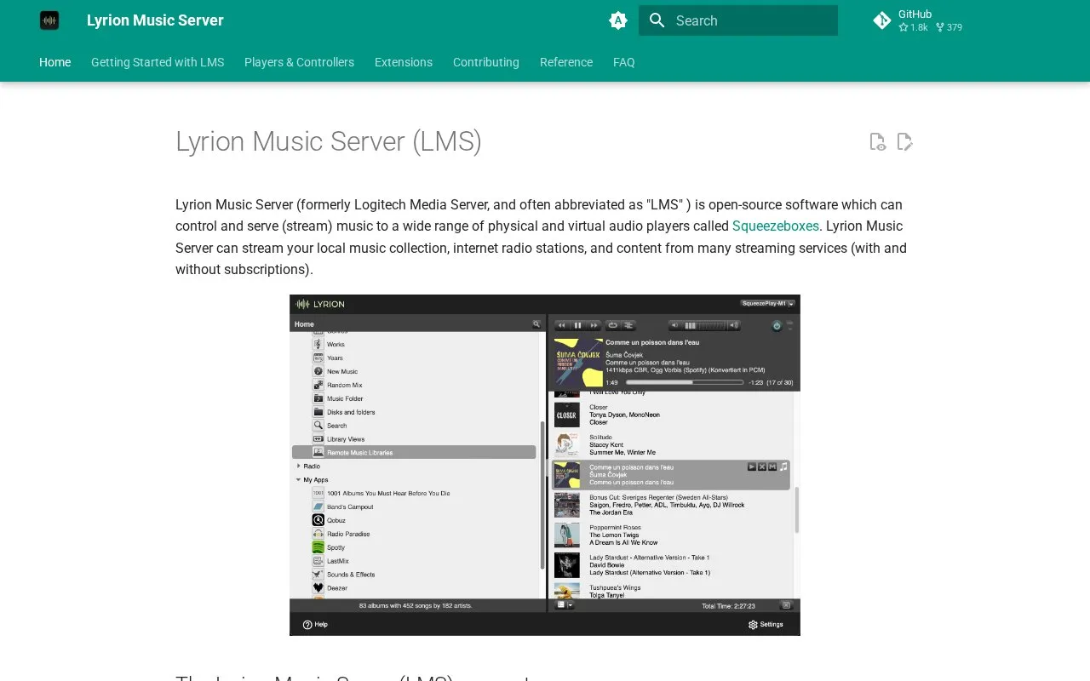Navigate to the Reference tab

tap(566, 62)
